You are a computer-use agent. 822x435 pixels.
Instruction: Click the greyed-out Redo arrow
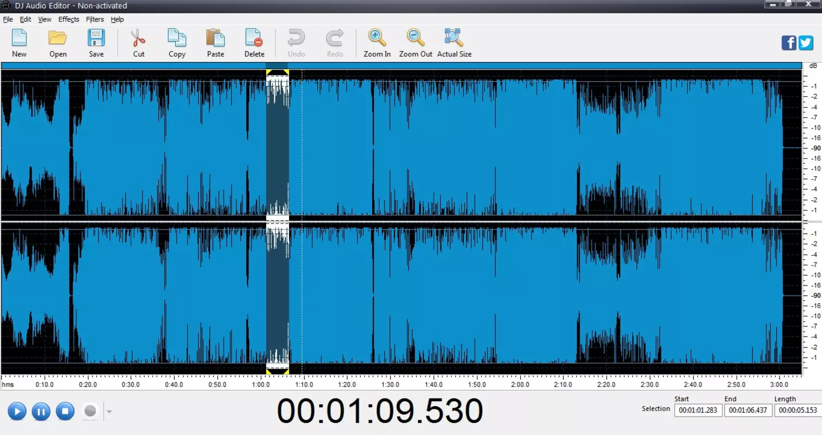coord(335,43)
